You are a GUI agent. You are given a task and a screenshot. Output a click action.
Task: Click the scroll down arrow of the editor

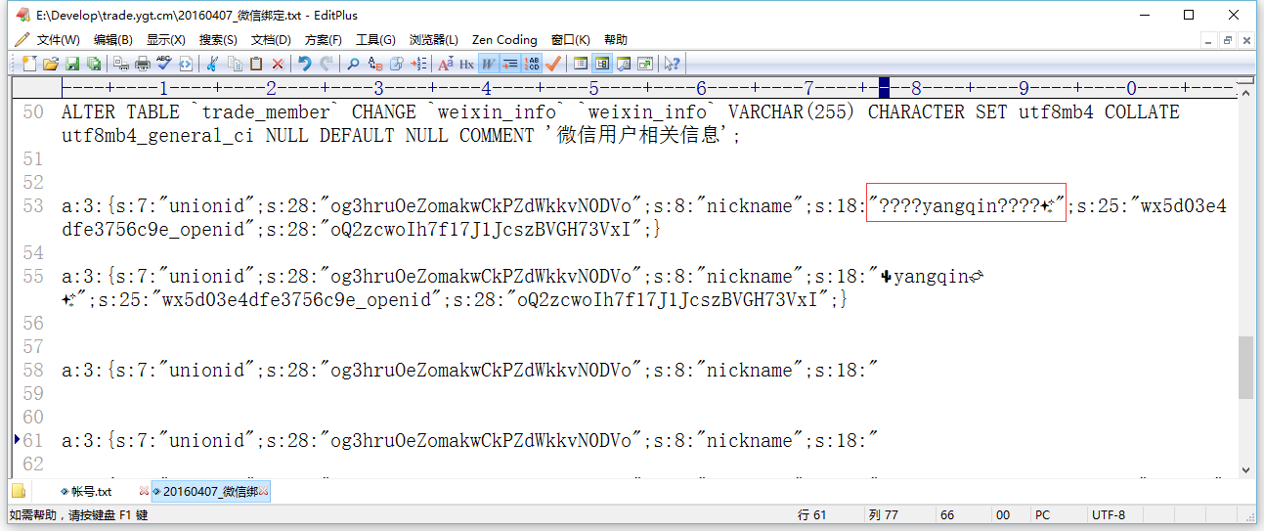(1245, 470)
